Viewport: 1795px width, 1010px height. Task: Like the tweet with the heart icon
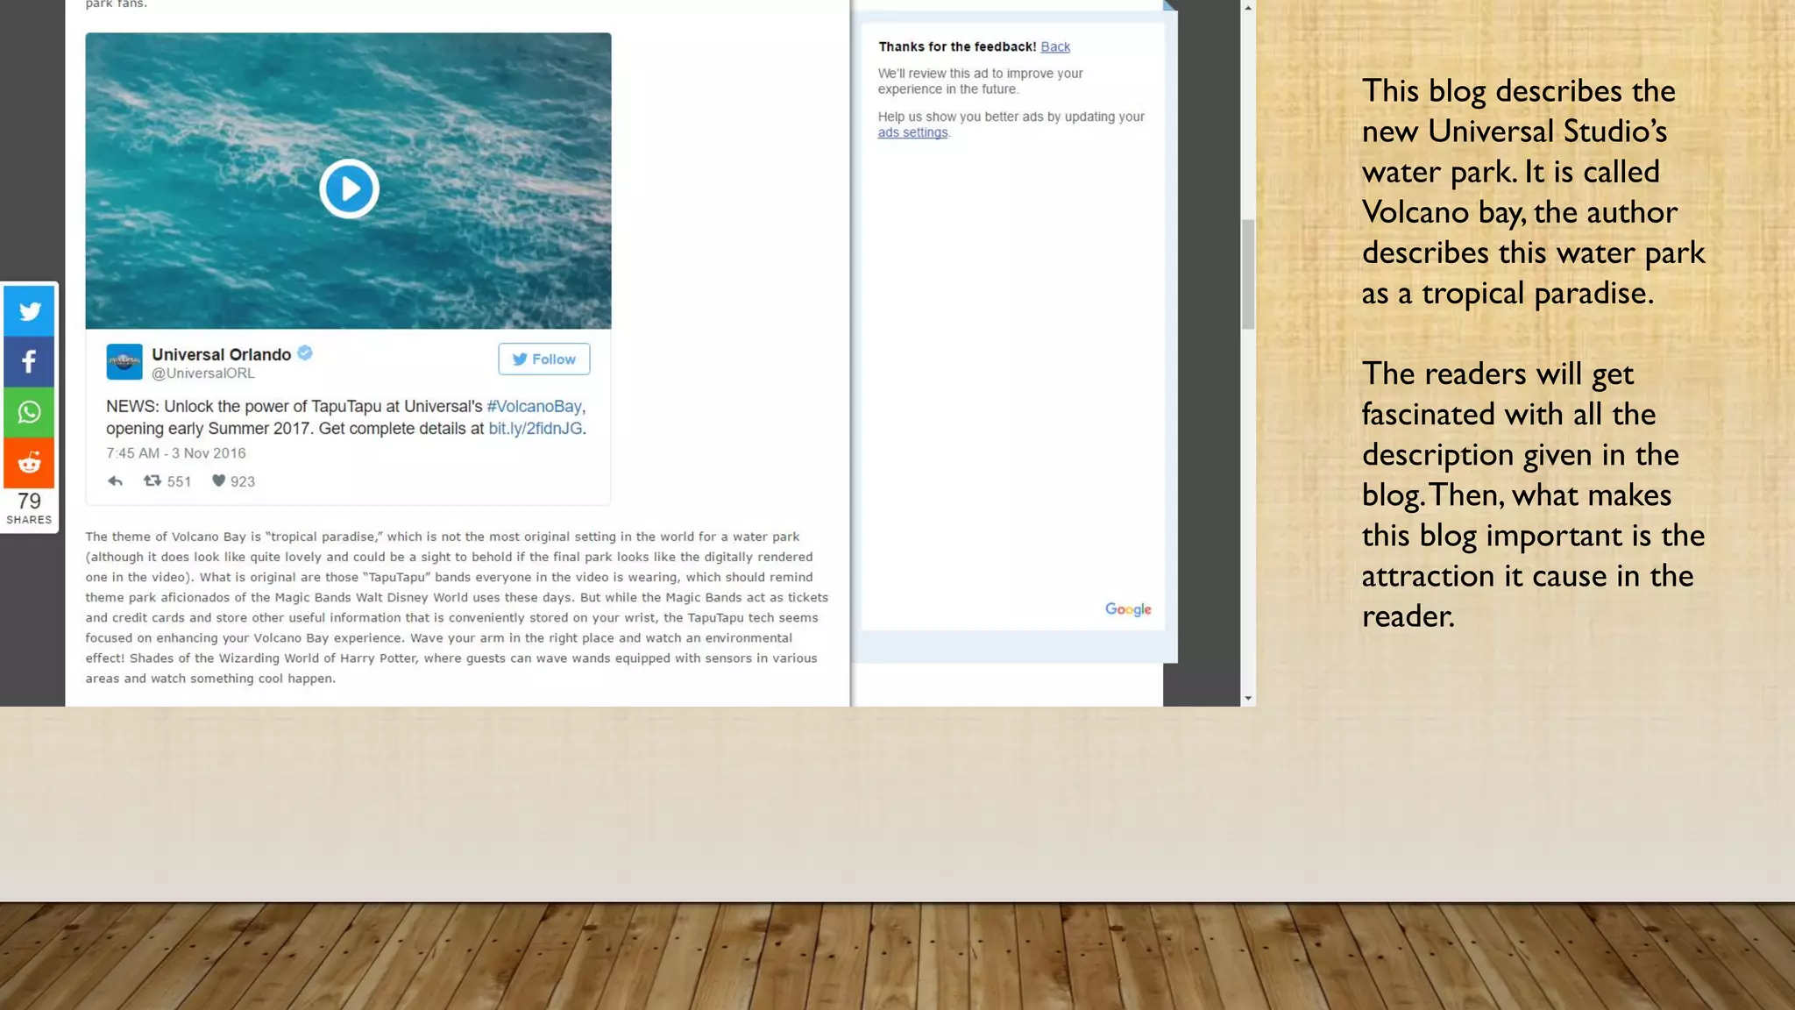[219, 480]
